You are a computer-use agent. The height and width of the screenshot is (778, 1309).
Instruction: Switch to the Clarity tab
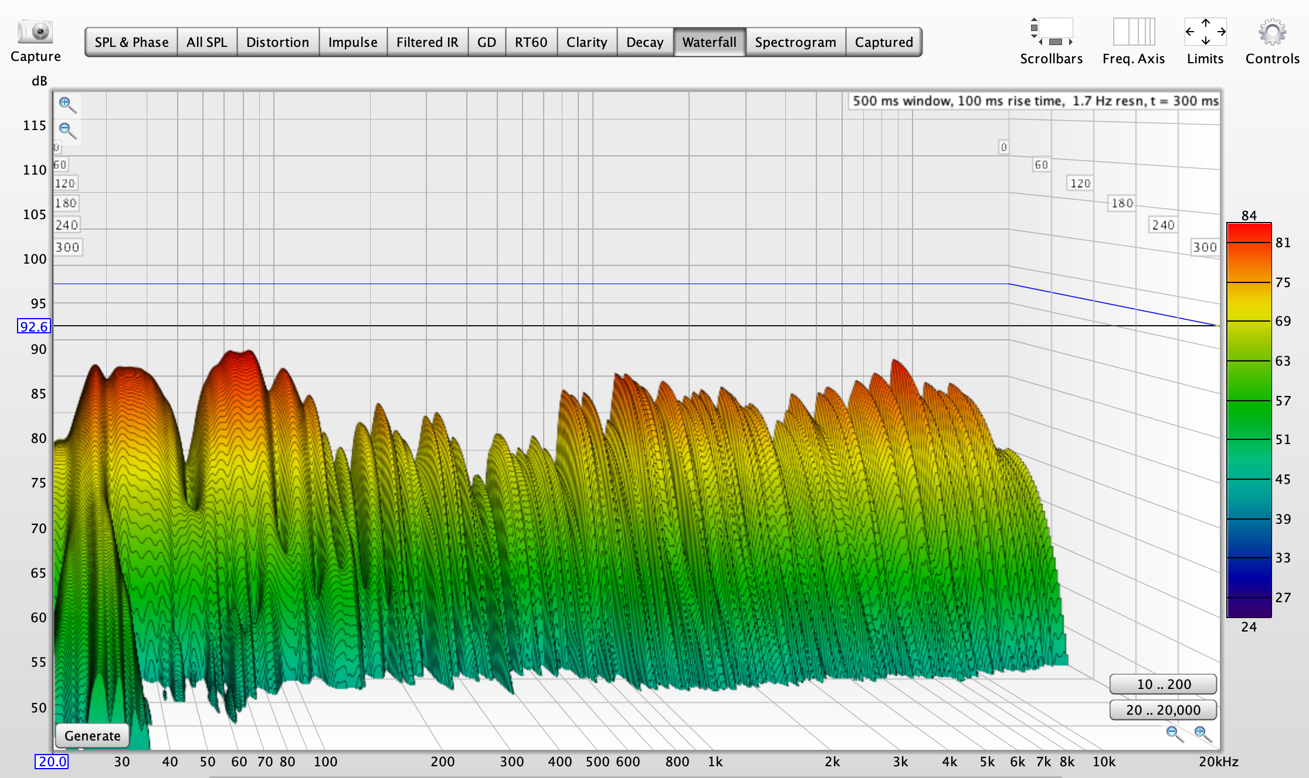click(587, 42)
